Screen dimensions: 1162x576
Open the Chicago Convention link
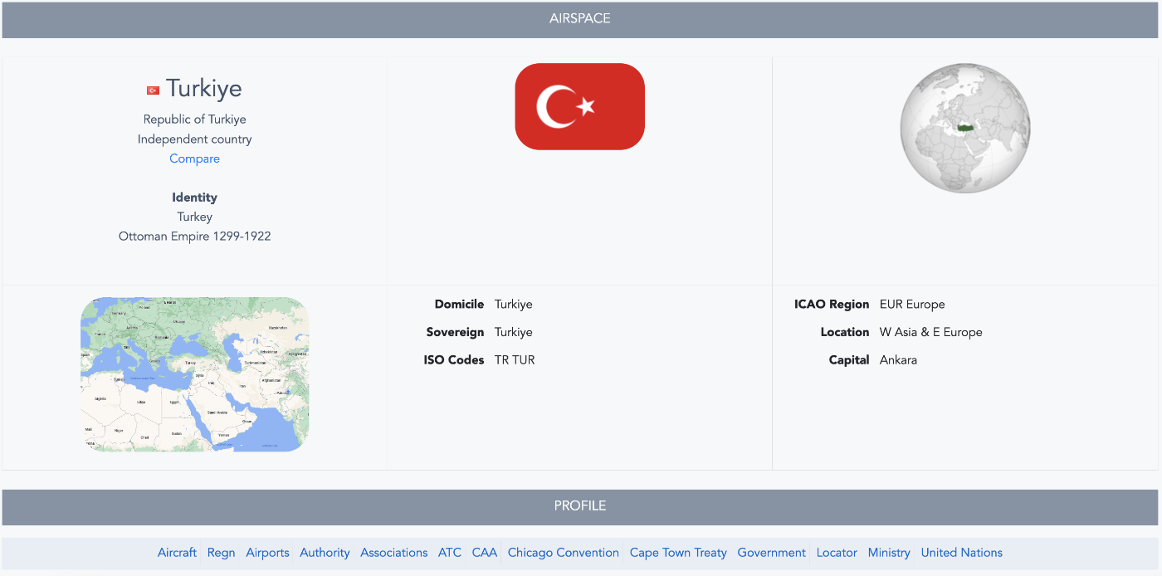click(563, 552)
